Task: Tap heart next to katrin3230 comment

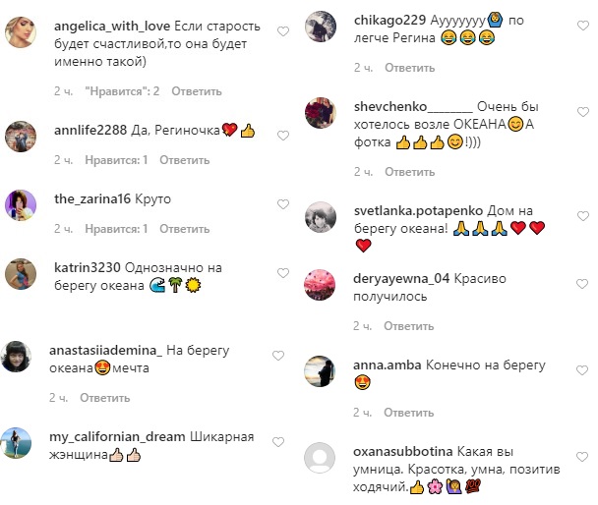Action: click(283, 273)
